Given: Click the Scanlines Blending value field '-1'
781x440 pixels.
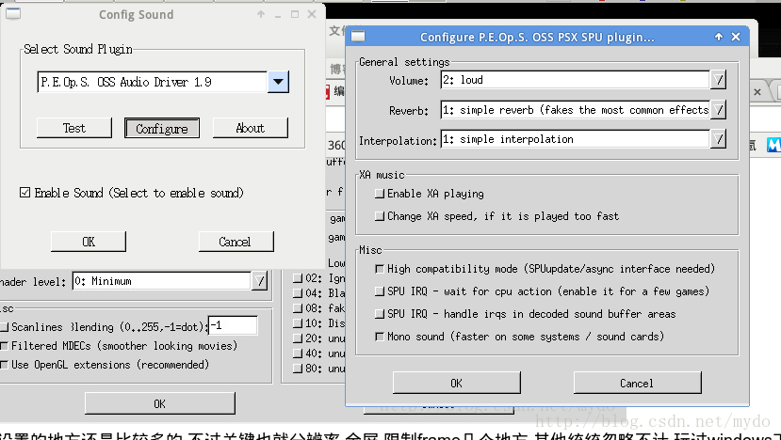Looking at the screenshot, I should pos(233,325).
